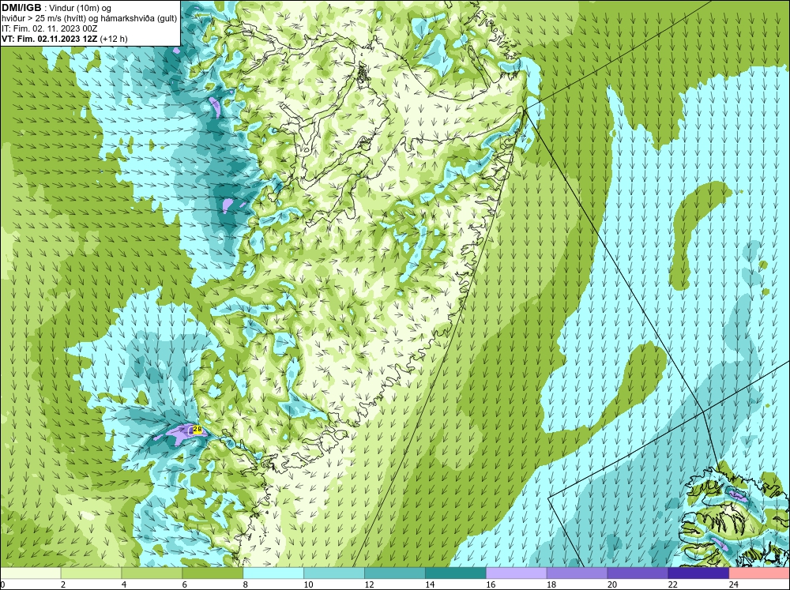
Task: Pick the deep indigo 22–24 m/s swatch
Action: (x=698, y=573)
